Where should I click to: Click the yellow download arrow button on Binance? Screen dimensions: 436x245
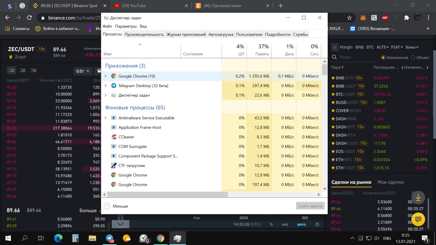418,198
